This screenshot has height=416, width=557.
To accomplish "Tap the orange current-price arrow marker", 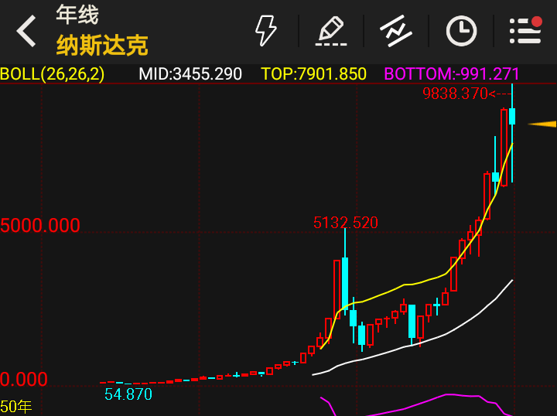I will pyautogui.click(x=542, y=124).
